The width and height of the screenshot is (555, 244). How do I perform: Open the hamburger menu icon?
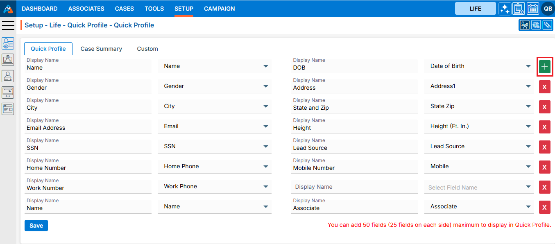pos(8,25)
